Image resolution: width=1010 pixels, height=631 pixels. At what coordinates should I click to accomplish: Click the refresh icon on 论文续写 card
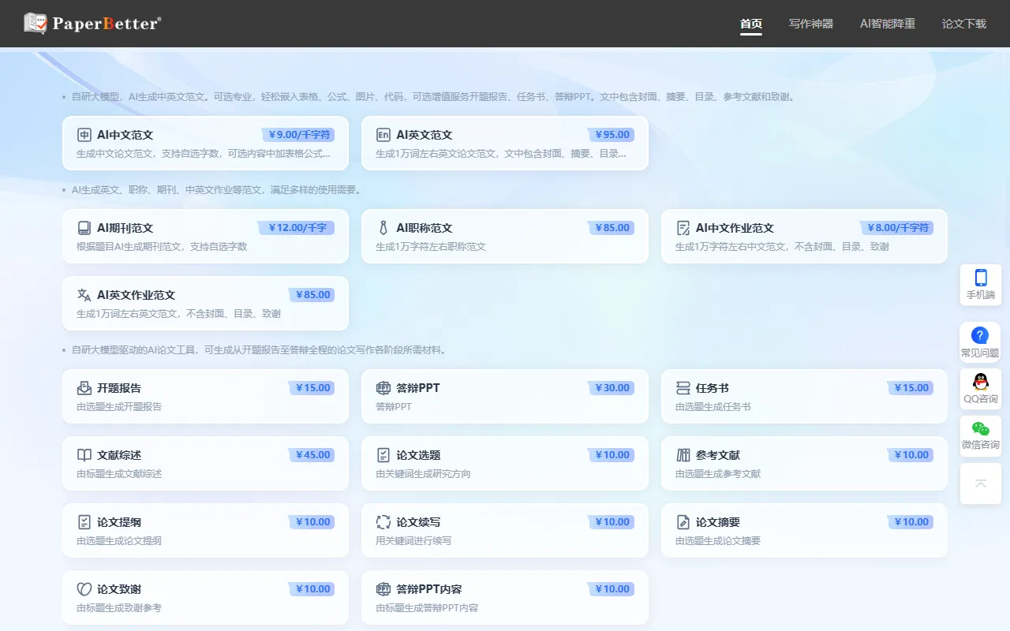(x=384, y=521)
